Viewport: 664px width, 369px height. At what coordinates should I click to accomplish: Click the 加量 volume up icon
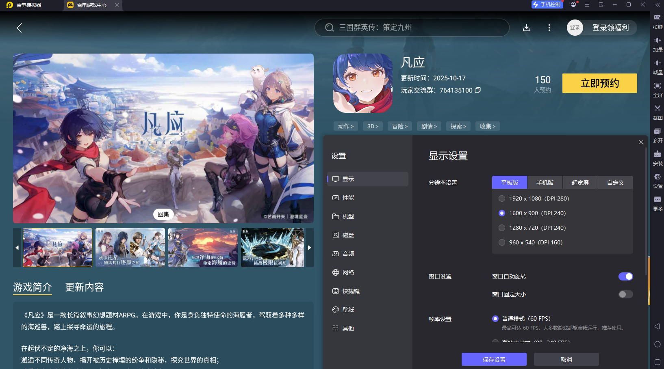657,43
